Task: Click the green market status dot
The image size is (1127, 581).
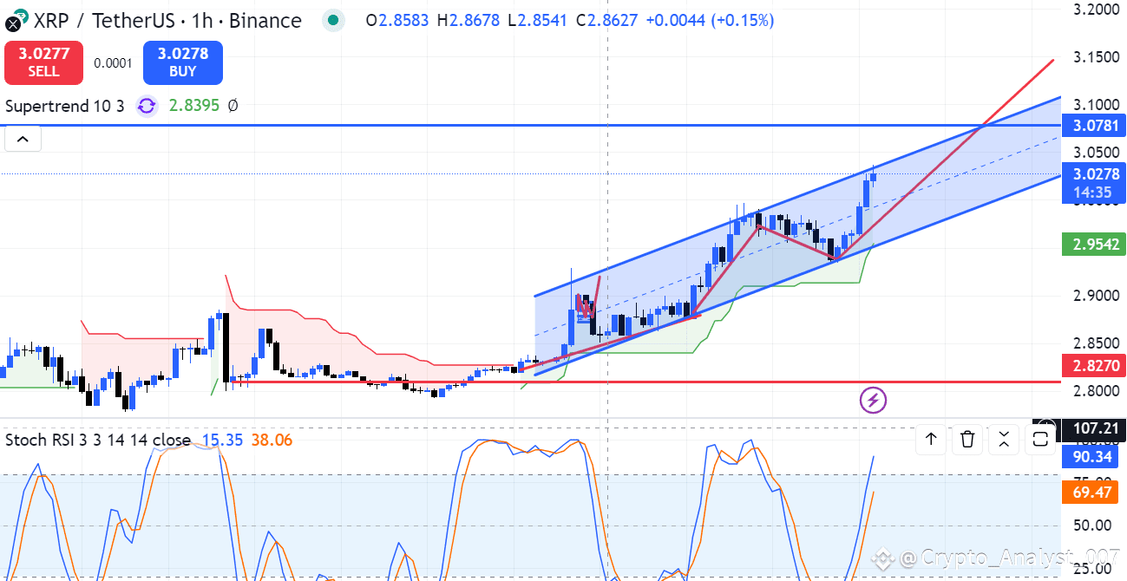Action: coord(333,20)
